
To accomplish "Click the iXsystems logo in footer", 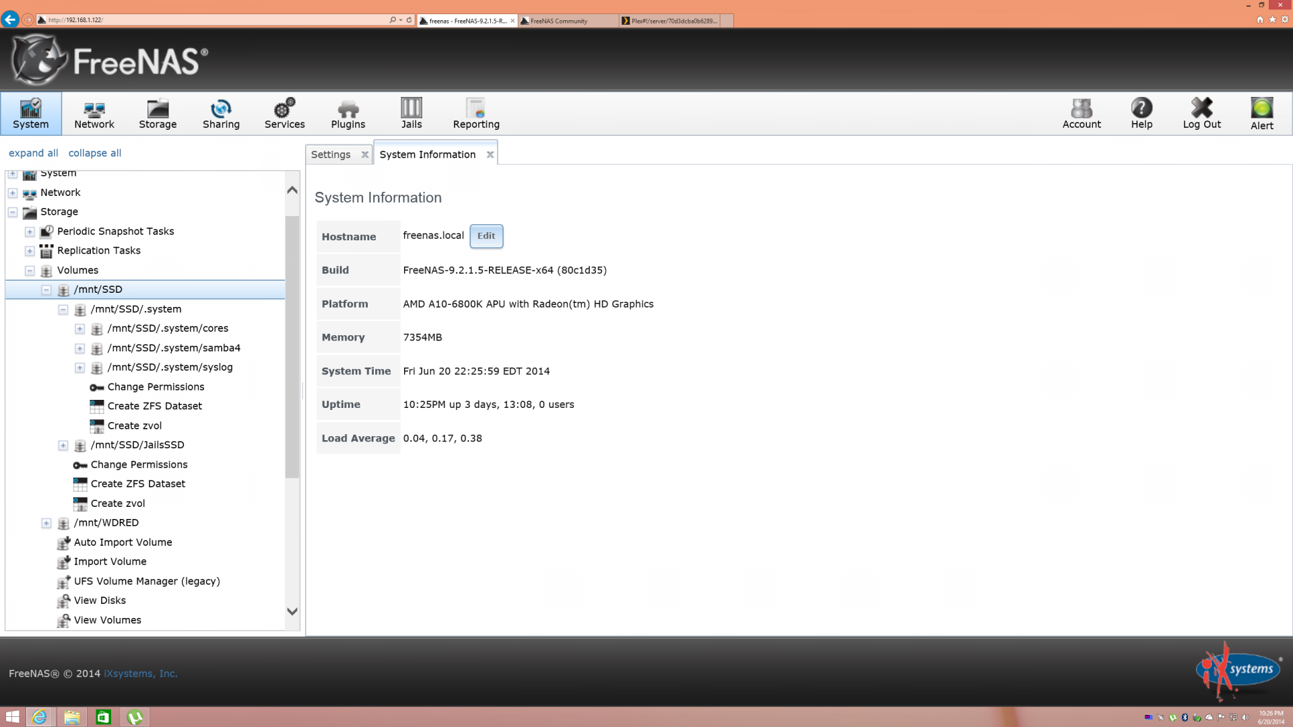I will click(1238, 671).
